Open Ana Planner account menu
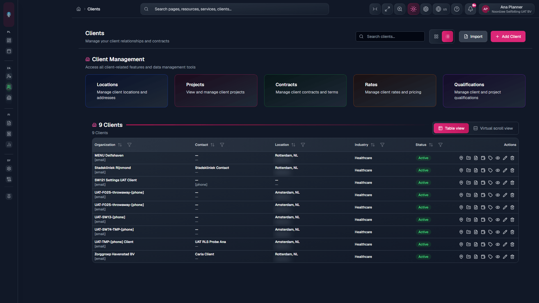The image size is (539, 303). [507, 9]
